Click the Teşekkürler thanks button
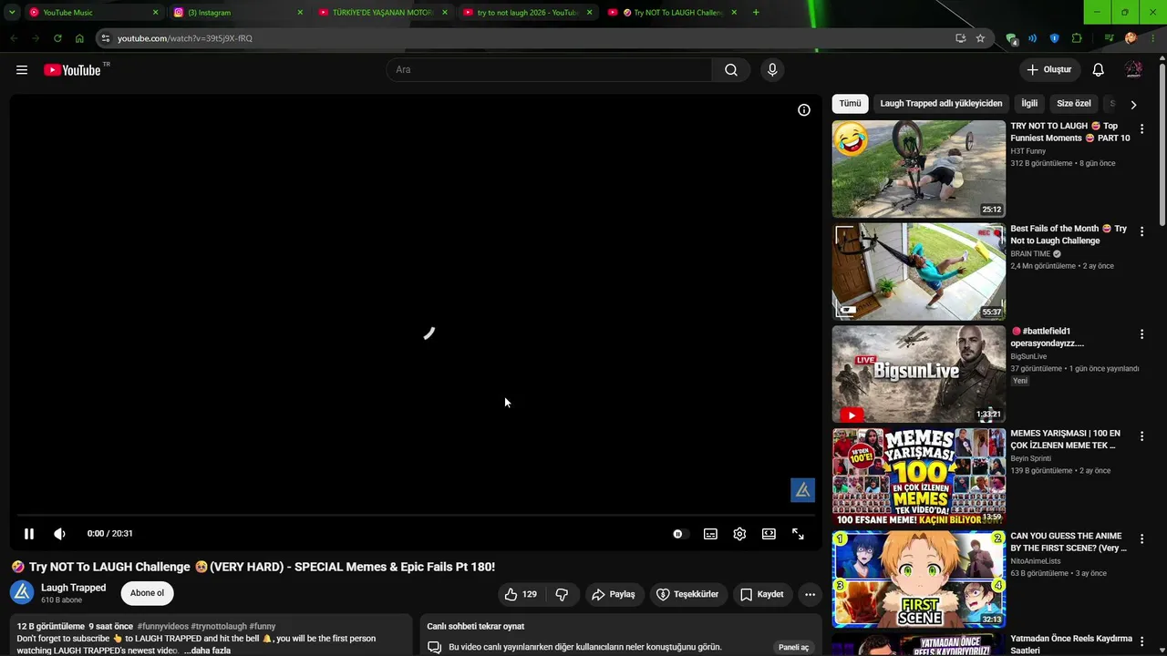The height and width of the screenshot is (656, 1167). pos(688,594)
